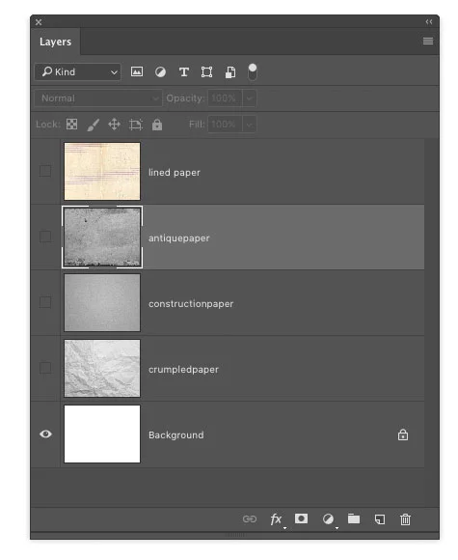Click the constructionpaper layer name
This screenshot has height=560, width=458.
tap(191, 304)
